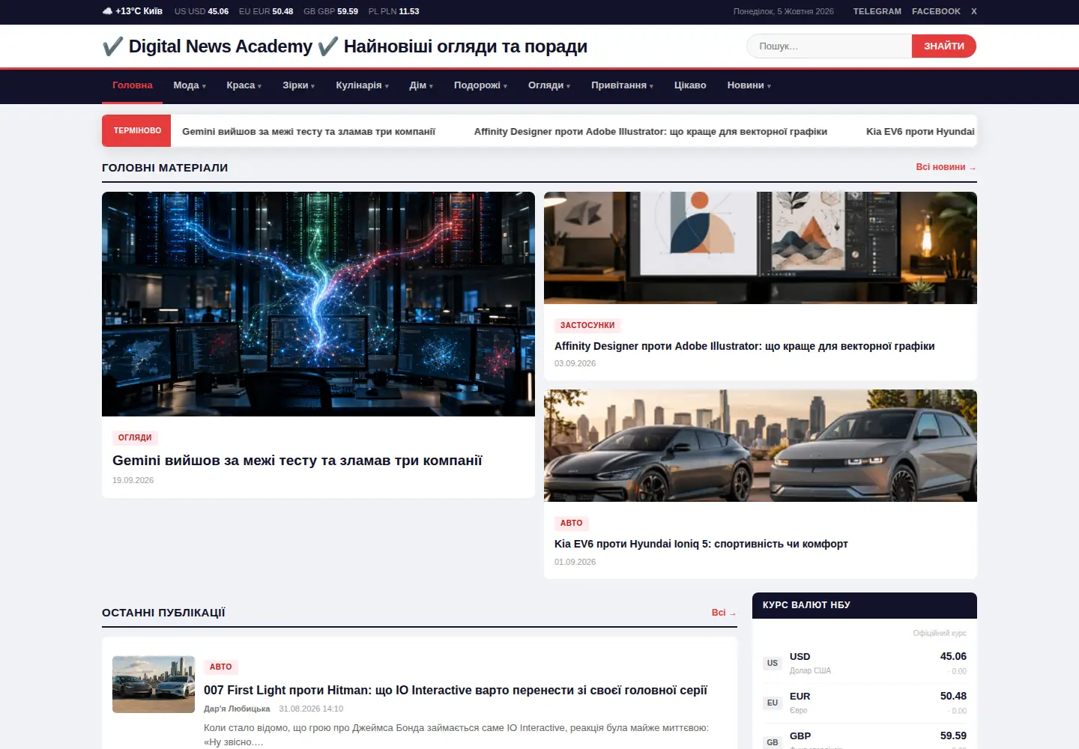Expand the Дім menu
This screenshot has width=1079, height=749.
coord(421,85)
